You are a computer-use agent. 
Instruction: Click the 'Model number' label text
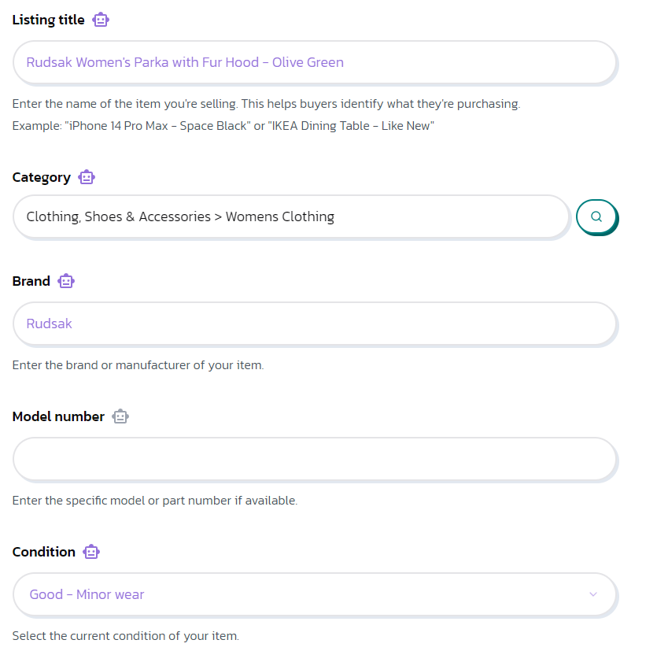pyautogui.click(x=58, y=416)
